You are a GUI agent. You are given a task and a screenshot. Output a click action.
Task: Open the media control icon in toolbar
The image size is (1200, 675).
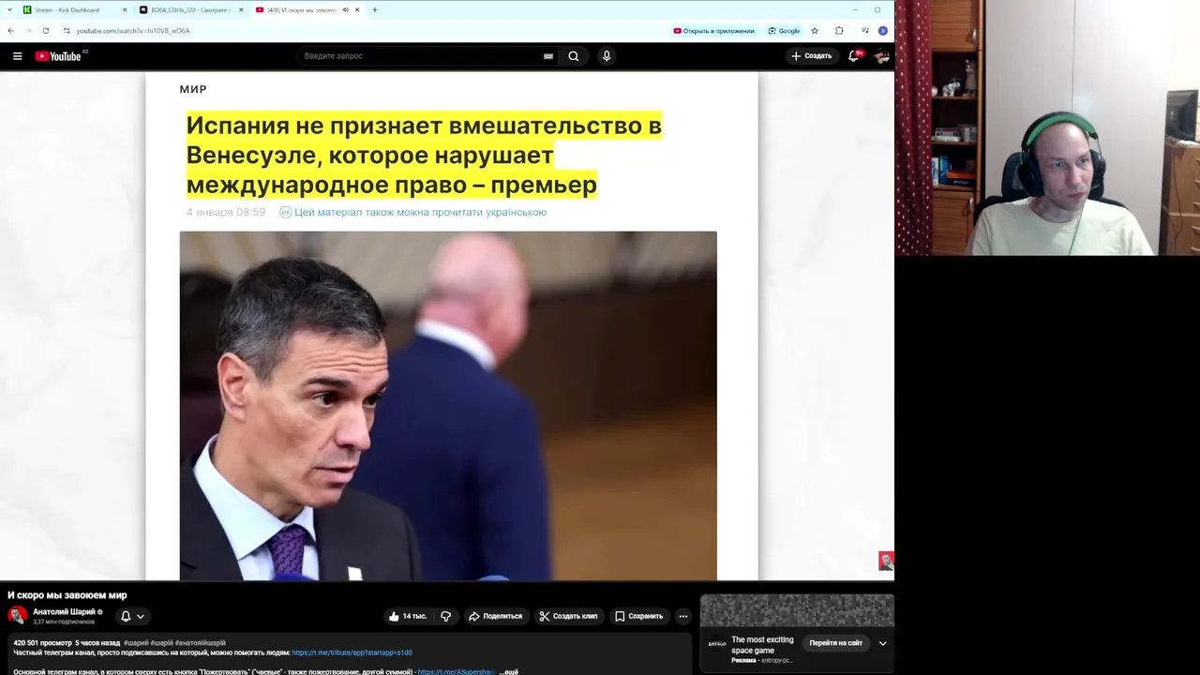pos(864,31)
